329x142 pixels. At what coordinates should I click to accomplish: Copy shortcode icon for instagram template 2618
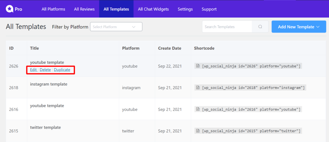[x=198, y=88]
